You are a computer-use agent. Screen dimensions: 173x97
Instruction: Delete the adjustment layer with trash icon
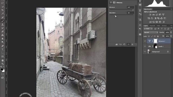[132, 44]
